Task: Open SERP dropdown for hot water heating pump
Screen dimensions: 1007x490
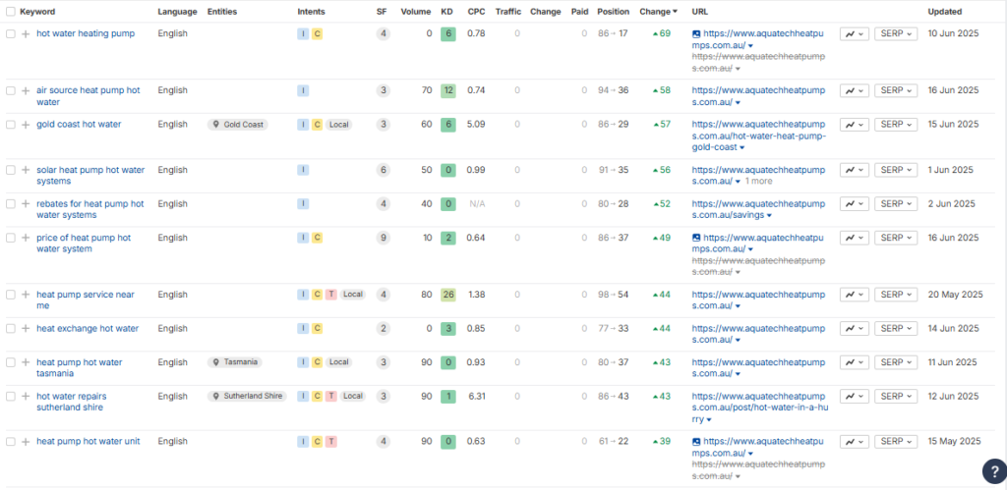Action: (x=896, y=34)
